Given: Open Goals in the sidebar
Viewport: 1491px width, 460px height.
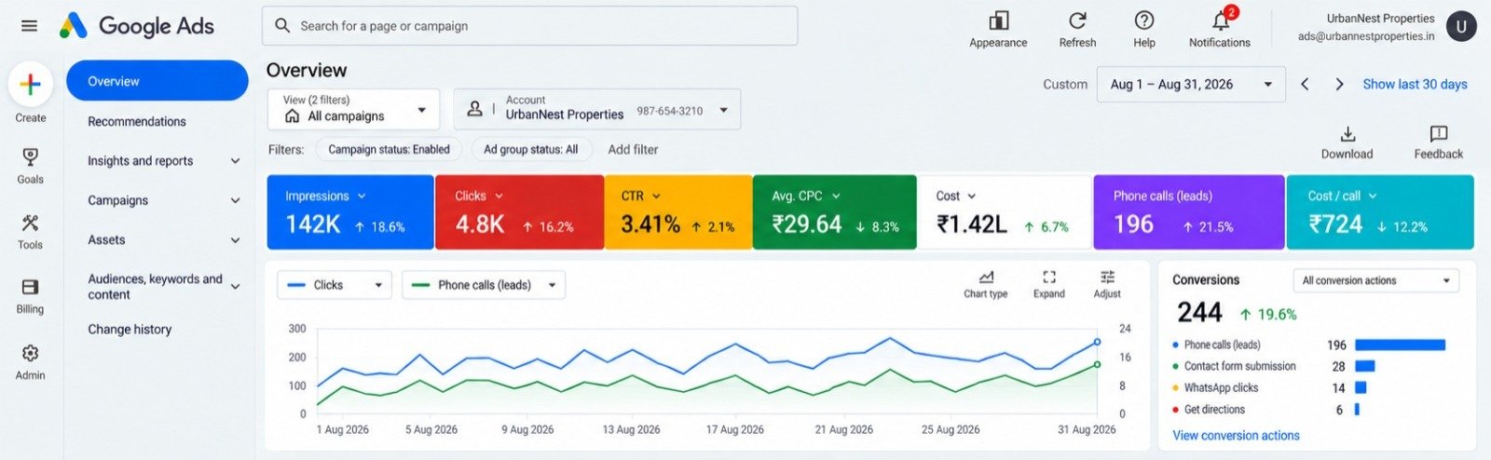Looking at the screenshot, I should (30, 165).
